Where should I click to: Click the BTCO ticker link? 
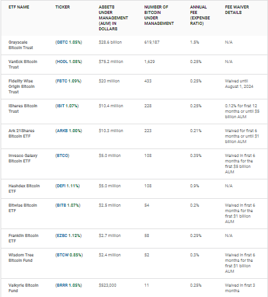pyautogui.click(x=63, y=156)
